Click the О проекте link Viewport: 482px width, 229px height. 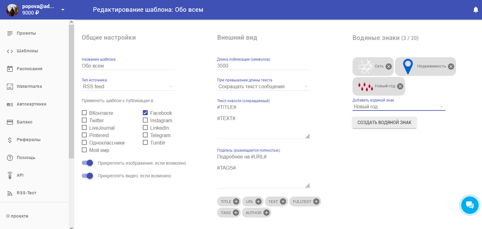[17, 216]
